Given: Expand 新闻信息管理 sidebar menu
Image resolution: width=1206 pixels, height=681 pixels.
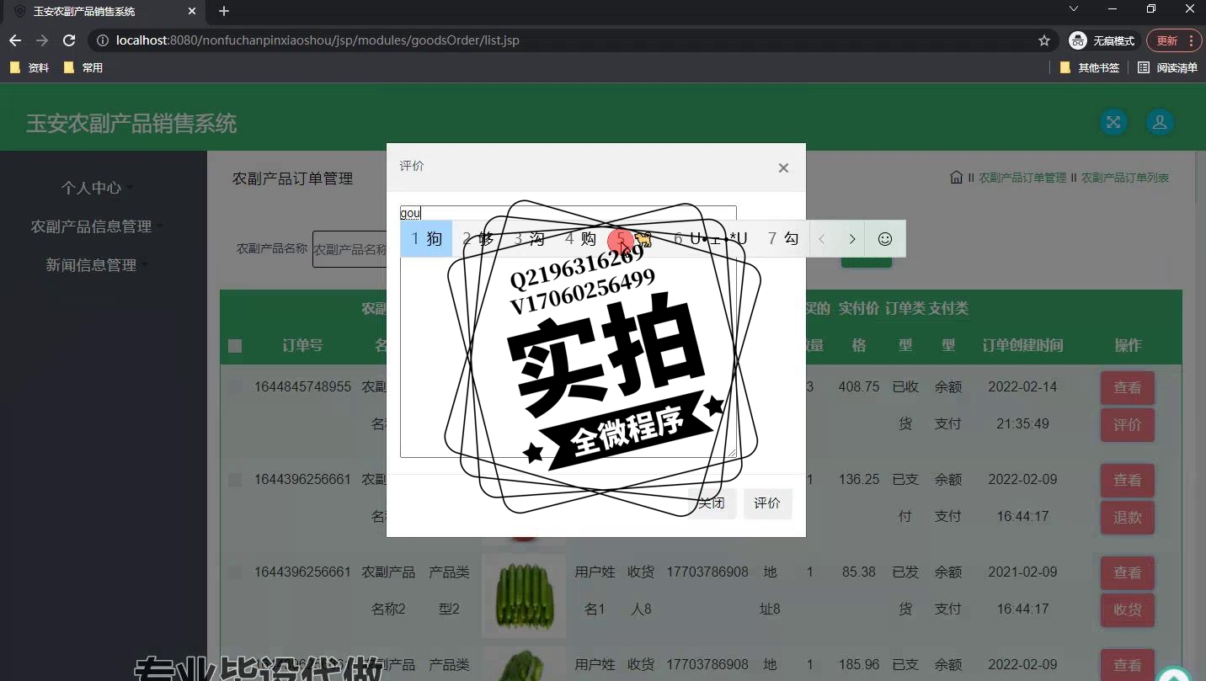Looking at the screenshot, I should tap(95, 265).
